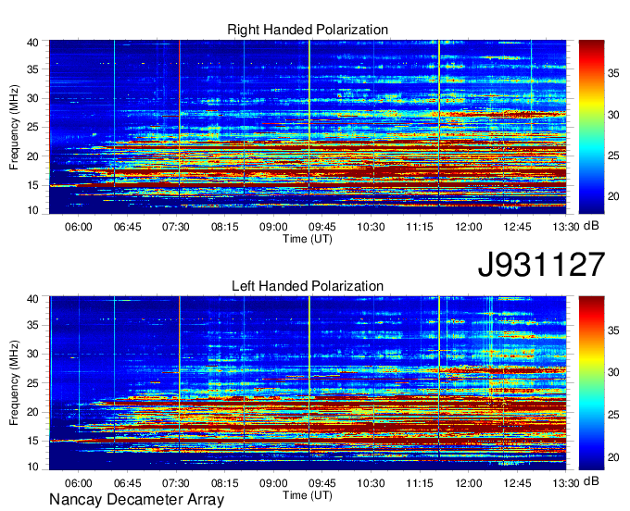
Task: Click the 12:00 tick of Right Handed plot
Action: tap(469, 227)
